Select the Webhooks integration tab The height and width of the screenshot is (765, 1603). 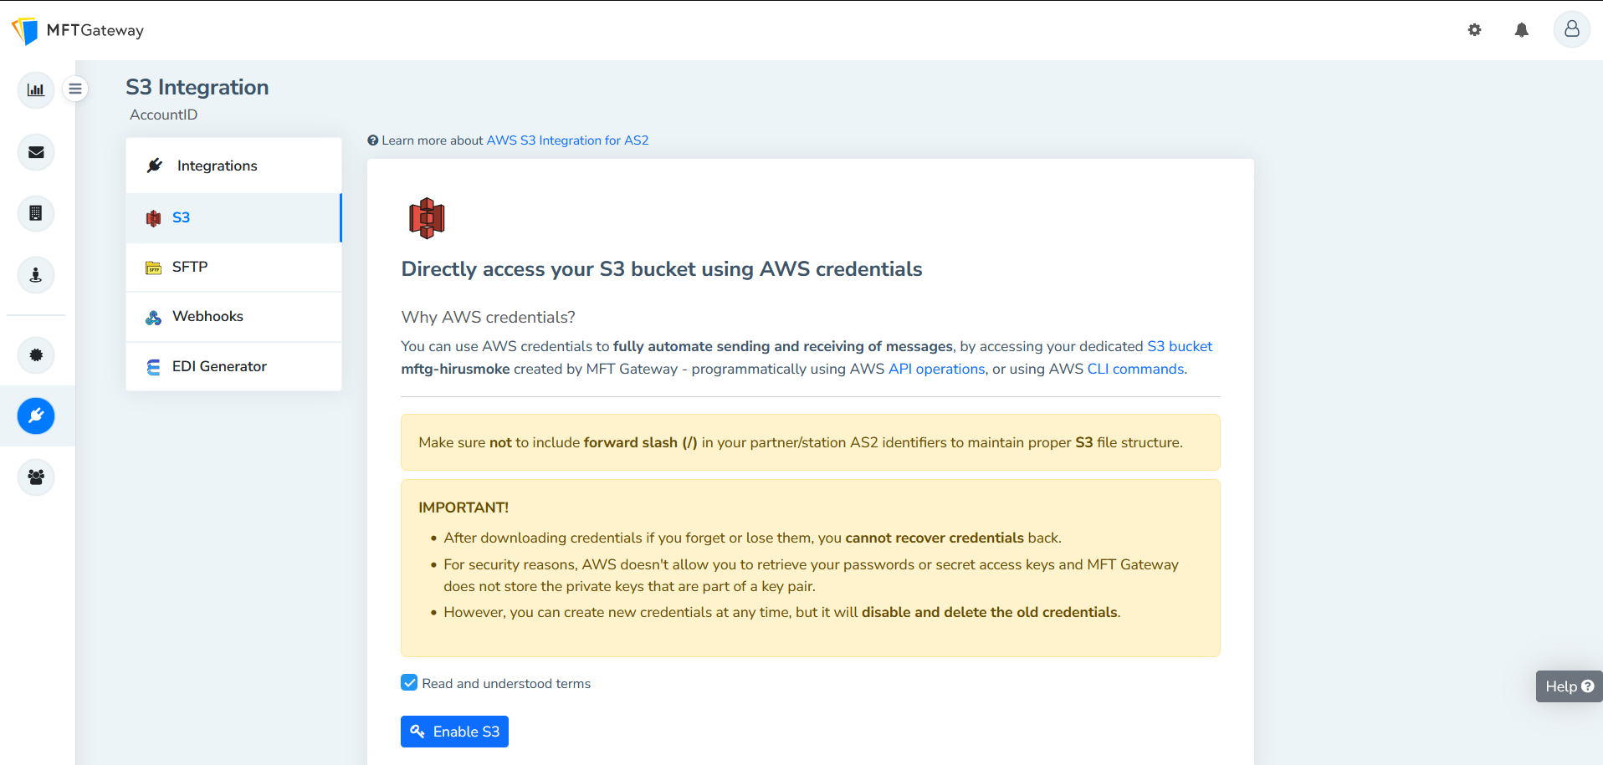[x=207, y=317]
